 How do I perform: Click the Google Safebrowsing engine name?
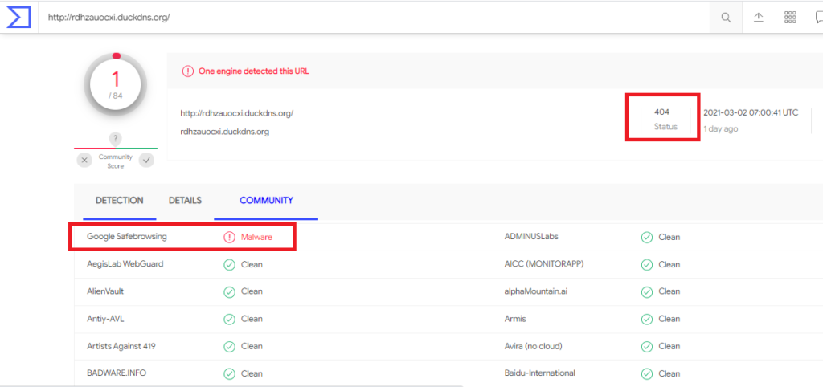click(x=127, y=237)
